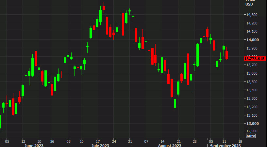Viewport: 267px width, 147px height.
Task: Click date label 21 on time axis
Action: pyautogui.click(x=178, y=141)
